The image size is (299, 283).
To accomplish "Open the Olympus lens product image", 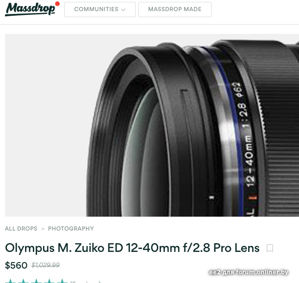I will tap(152, 125).
